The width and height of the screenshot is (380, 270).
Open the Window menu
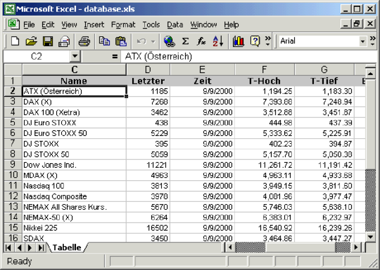click(x=204, y=25)
